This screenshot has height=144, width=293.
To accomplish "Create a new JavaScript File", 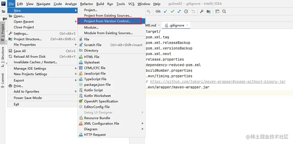I will click(111, 74).
